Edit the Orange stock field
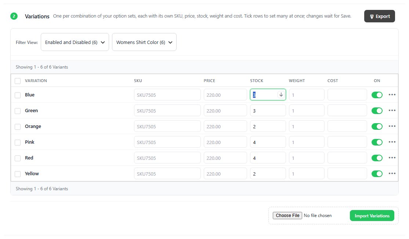 (268, 126)
